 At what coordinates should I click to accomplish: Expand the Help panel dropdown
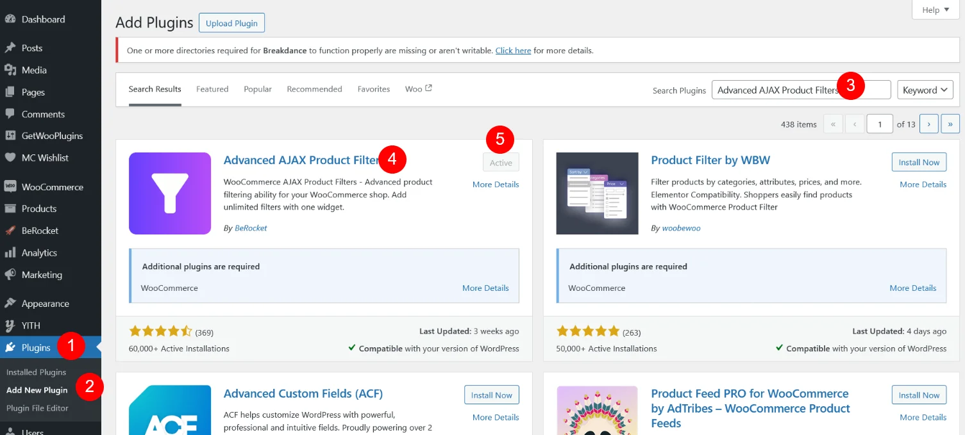click(x=937, y=10)
